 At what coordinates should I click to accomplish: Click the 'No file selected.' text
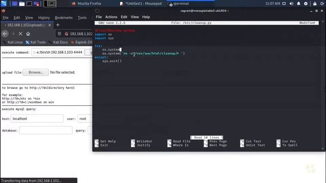click(x=63, y=72)
